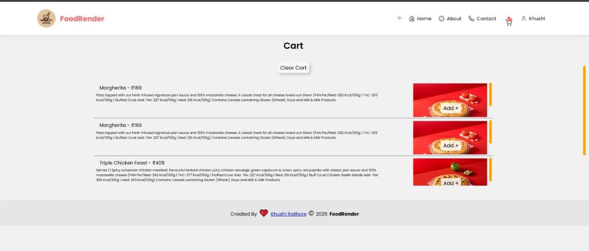This screenshot has height=251, width=589.
Task: Click the orange page scrollbar on right edge
Action: click(x=584, y=110)
